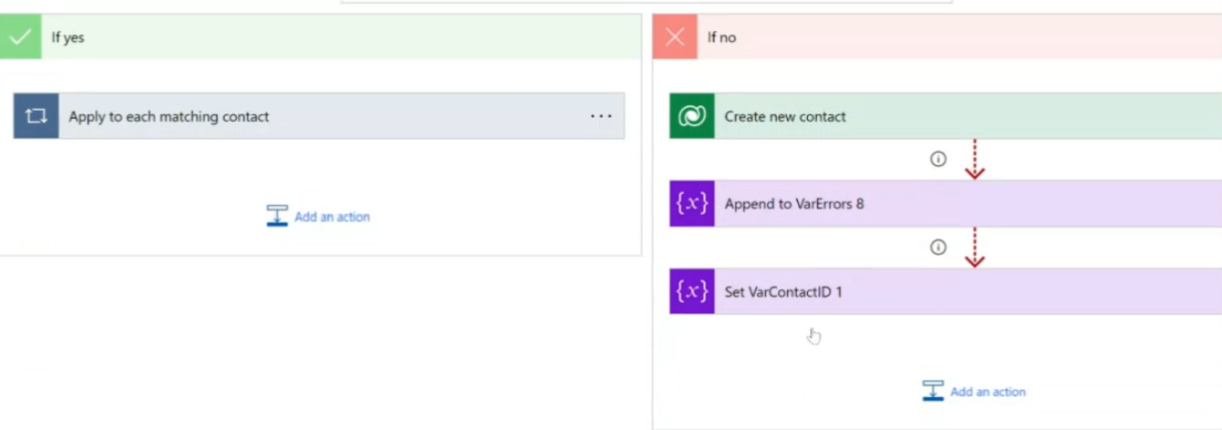Viewport: 1222px width, 430px height.
Task: Open the ellipsis menu on Apply to each
Action: click(601, 116)
